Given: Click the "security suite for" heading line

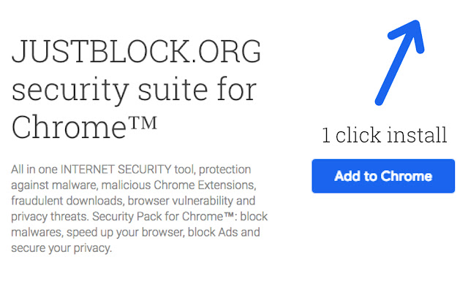Looking at the screenshot, I should 134,91.
